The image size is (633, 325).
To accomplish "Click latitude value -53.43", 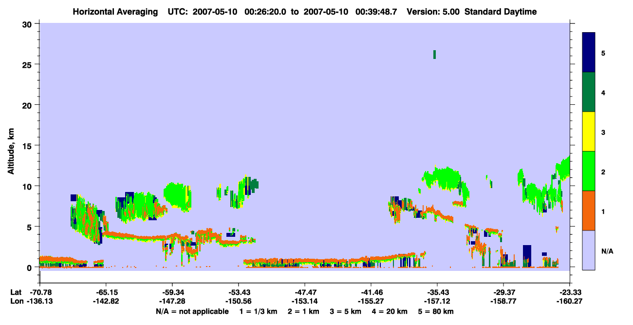I will [x=239, y=292].
